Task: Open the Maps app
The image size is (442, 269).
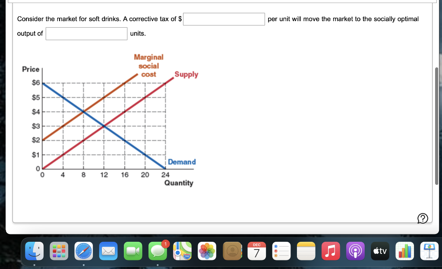Action: [x=182, y=251]
